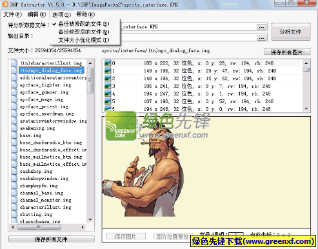Browse for data file with top ... button
Screen dimensions: 318x249
point(261,27)
